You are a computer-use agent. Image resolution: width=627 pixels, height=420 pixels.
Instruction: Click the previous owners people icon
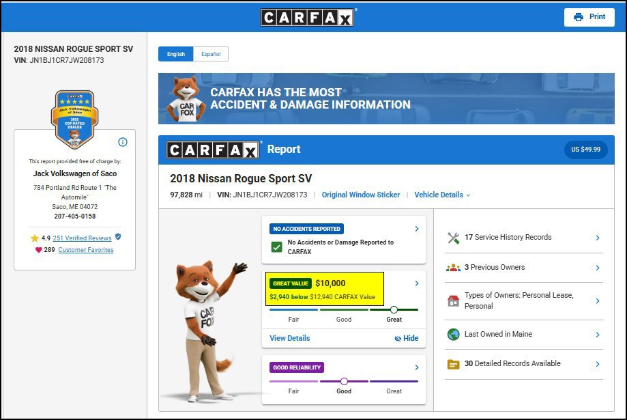click(454, 268)
